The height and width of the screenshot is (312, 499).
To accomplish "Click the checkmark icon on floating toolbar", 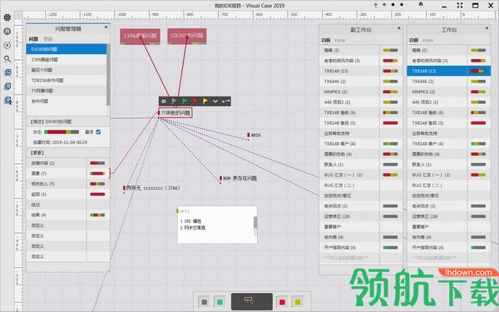I will [215, 102].
